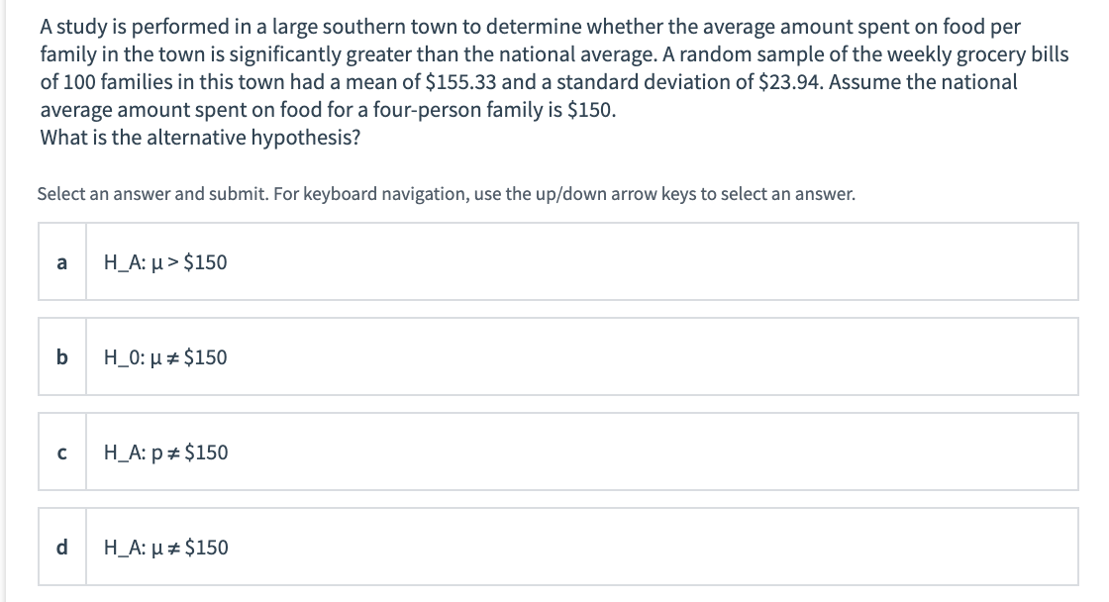Click the 'What is the alternative hypothesis?' question line
Viewport: 1109px width, 602px height.
click(x=200, y=138)
